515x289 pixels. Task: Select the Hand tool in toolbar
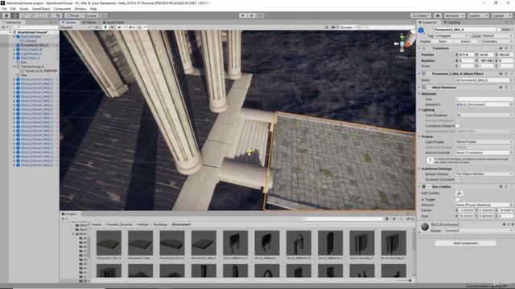click(6, 15)
